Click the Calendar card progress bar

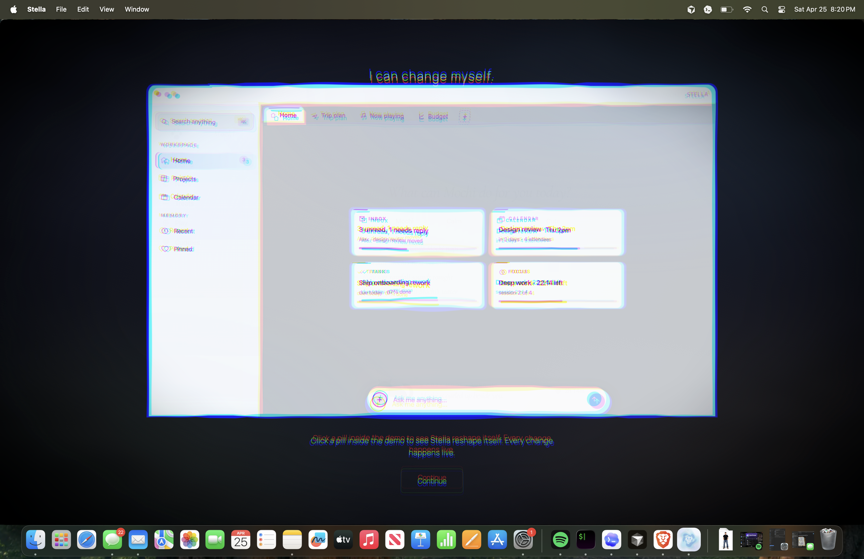click(557, 248)
